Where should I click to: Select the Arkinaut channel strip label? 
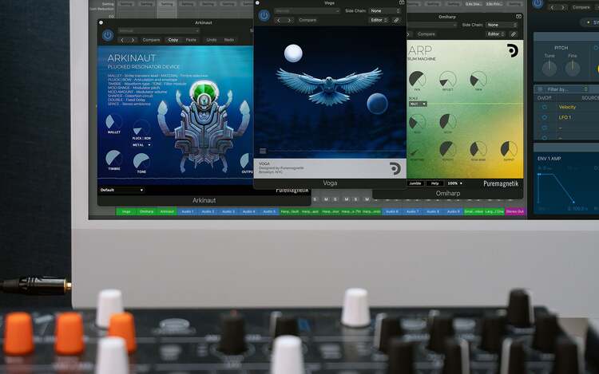[x=167, y=211]
